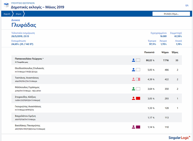Click the blue person icon for Θεοδοσόπουλος Στυλιανός
Image resolution: width=193 pixels, height=141 pixels.
coord(133,70)
